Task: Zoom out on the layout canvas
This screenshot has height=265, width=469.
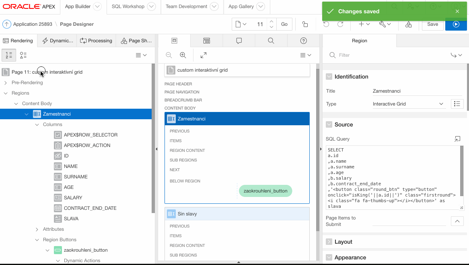Action: pos(169,55)
